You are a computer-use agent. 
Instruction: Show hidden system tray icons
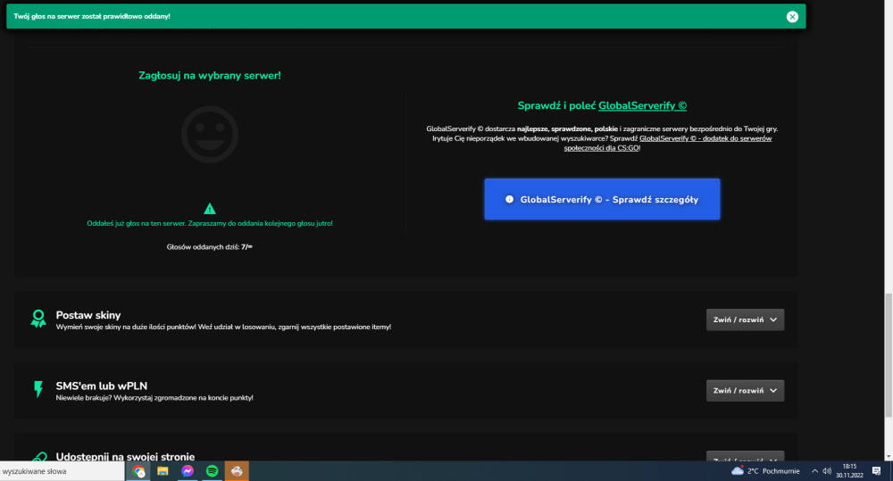coord(814,471)
